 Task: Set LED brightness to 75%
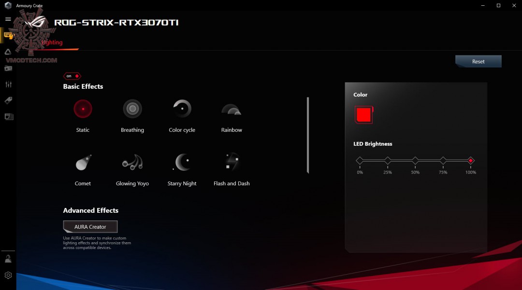(x=443, y=161)
